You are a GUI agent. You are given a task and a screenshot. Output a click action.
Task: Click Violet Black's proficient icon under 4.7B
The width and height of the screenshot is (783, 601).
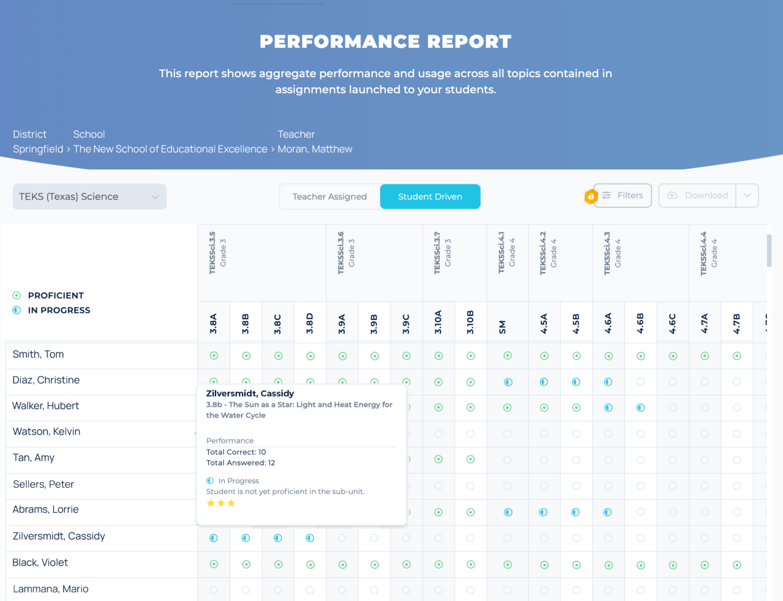[x=737, y=565]
